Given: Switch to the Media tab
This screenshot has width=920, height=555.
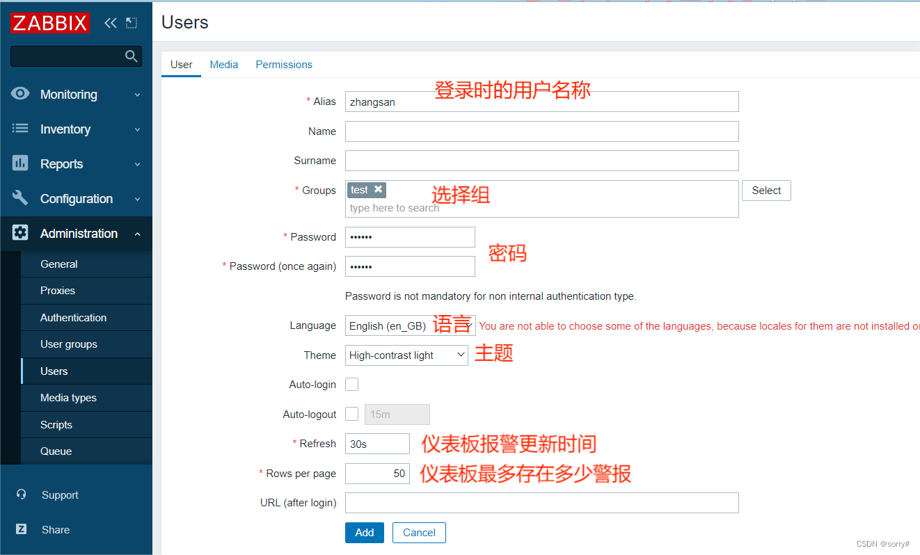Looking at the screenshot, I should pos(224,64).
